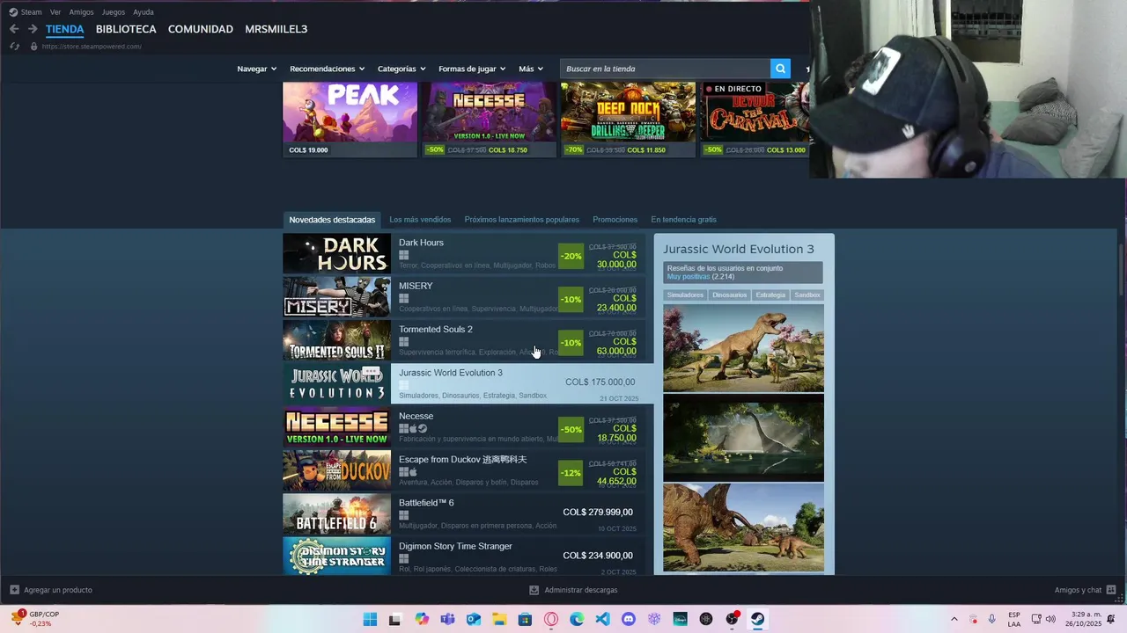Go to BIBLIOTECA section
The width and height of the screenshot is (1127, 633).
(x=126, y=29)
